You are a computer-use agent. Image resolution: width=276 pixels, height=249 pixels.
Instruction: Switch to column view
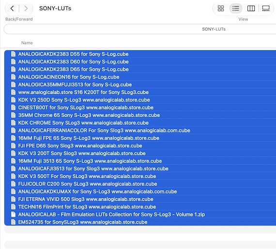(x=251, y=8)
